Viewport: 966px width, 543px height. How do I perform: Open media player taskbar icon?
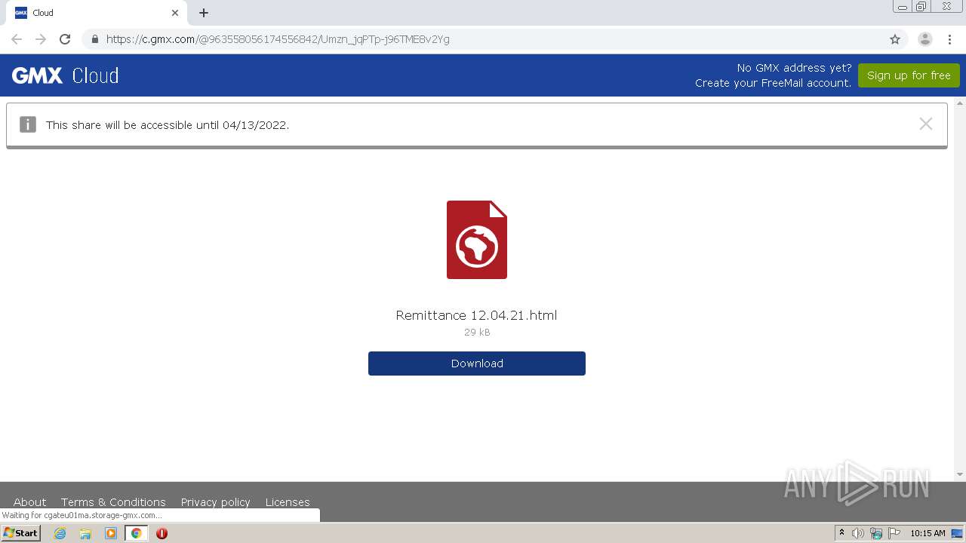tap(111, 533)
